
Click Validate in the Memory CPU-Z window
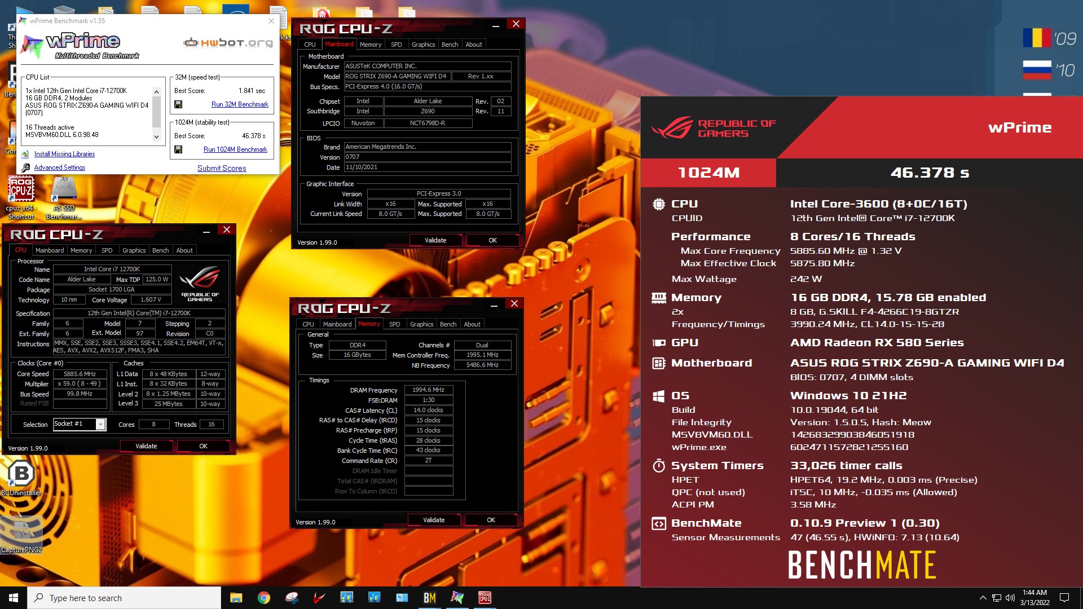[434, 520]
